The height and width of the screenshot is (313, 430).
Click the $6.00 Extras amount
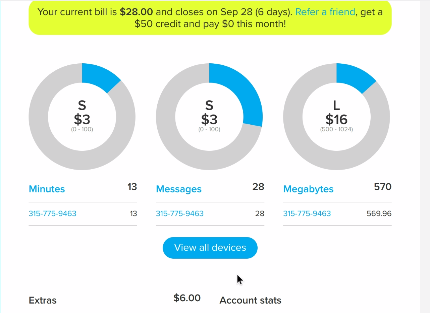click(187, 298)
